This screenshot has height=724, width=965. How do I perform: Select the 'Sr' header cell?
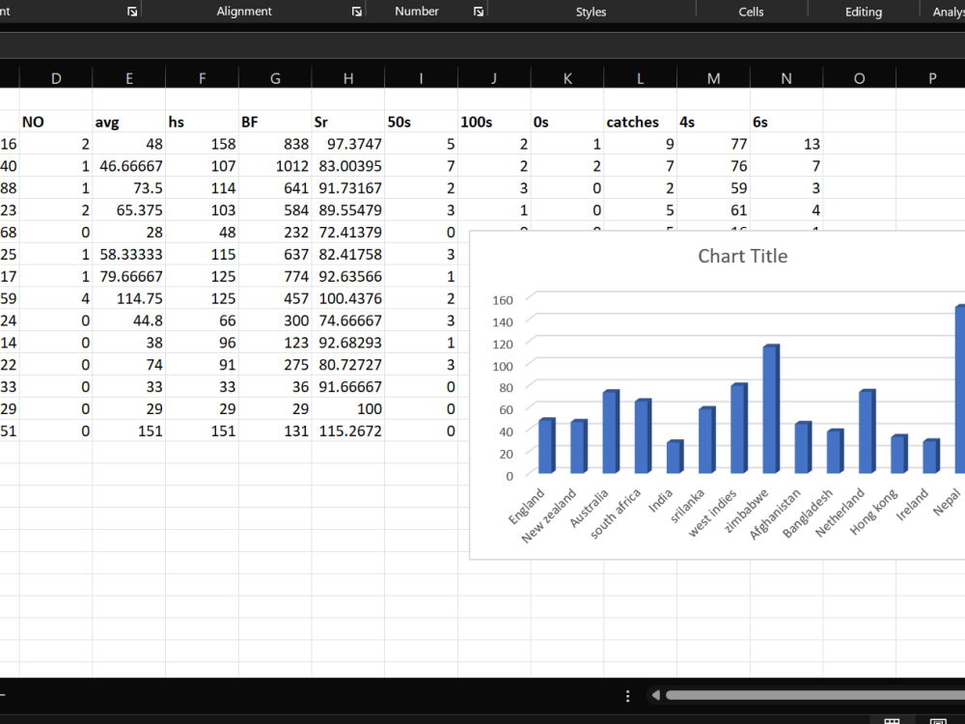[348, 122]
